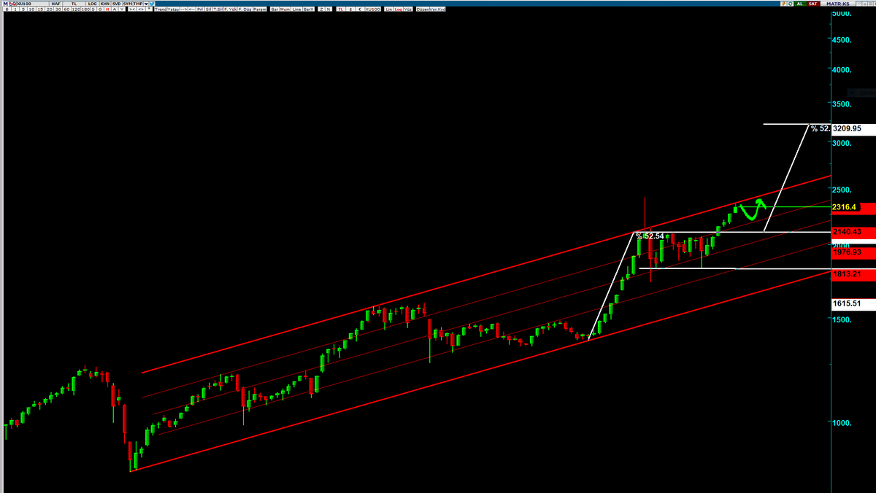Open the Twitter bird icon

(152, 4)
